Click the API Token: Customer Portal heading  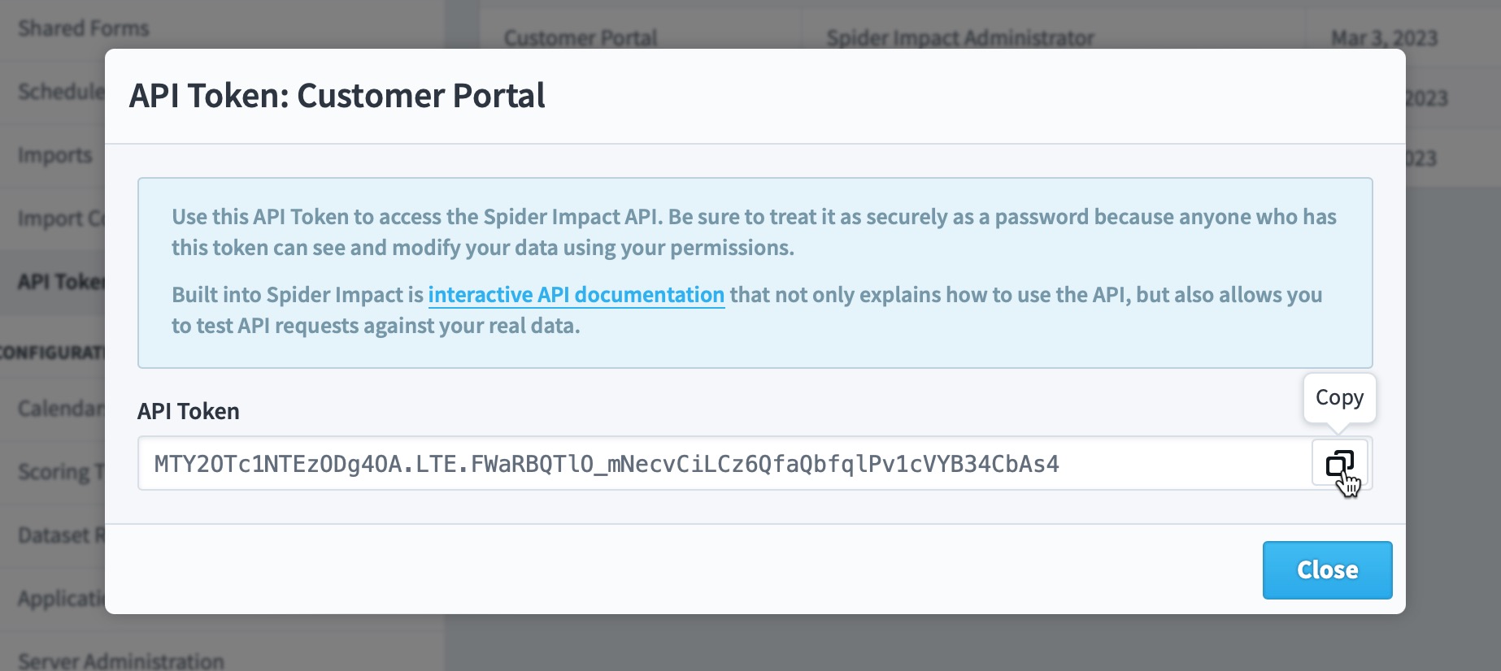tap(337, 96)
